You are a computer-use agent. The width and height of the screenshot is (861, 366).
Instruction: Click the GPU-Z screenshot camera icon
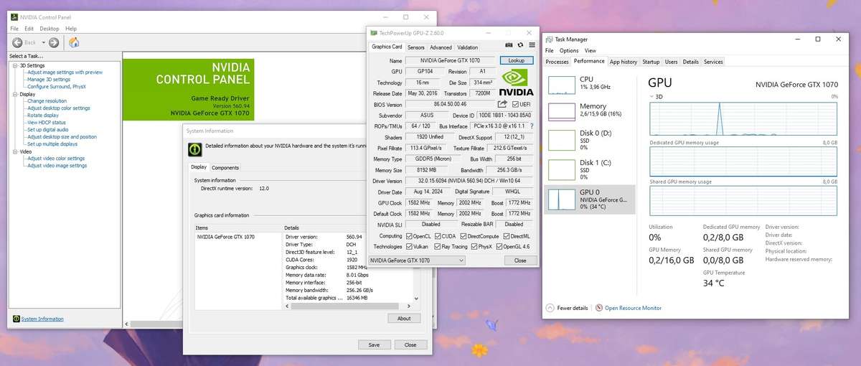[x=509, y=47]
